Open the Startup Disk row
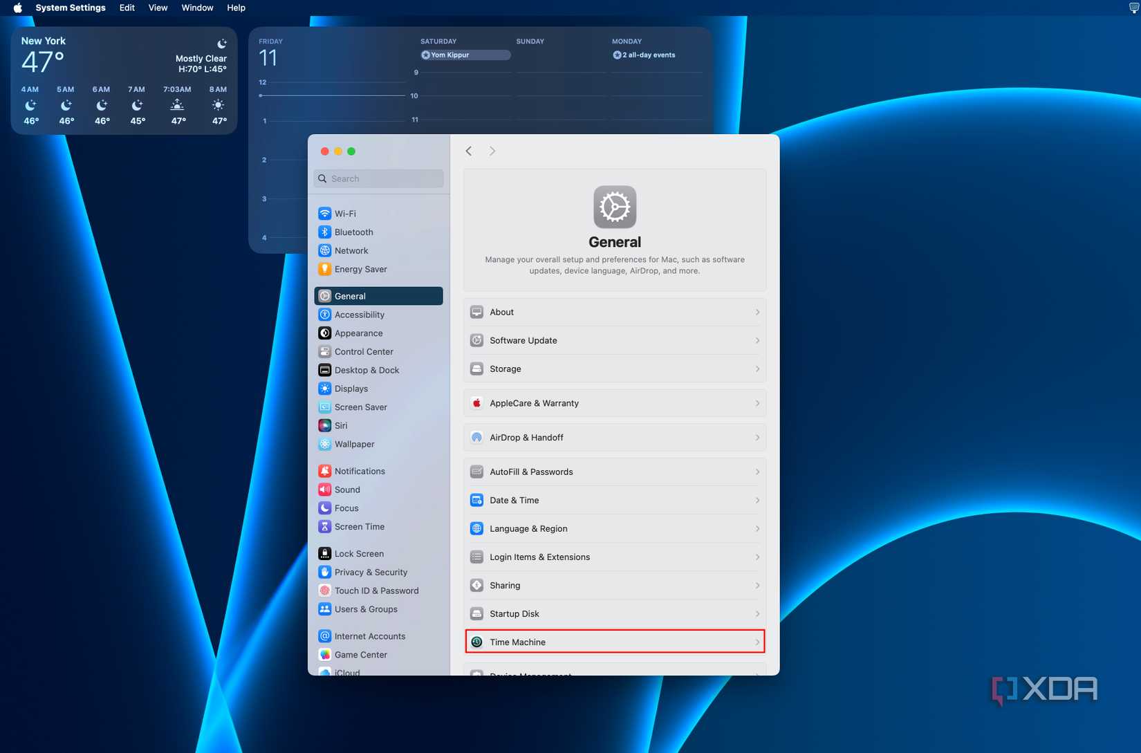This screenshot has height=753, width=1141. [x=615, y=613]
